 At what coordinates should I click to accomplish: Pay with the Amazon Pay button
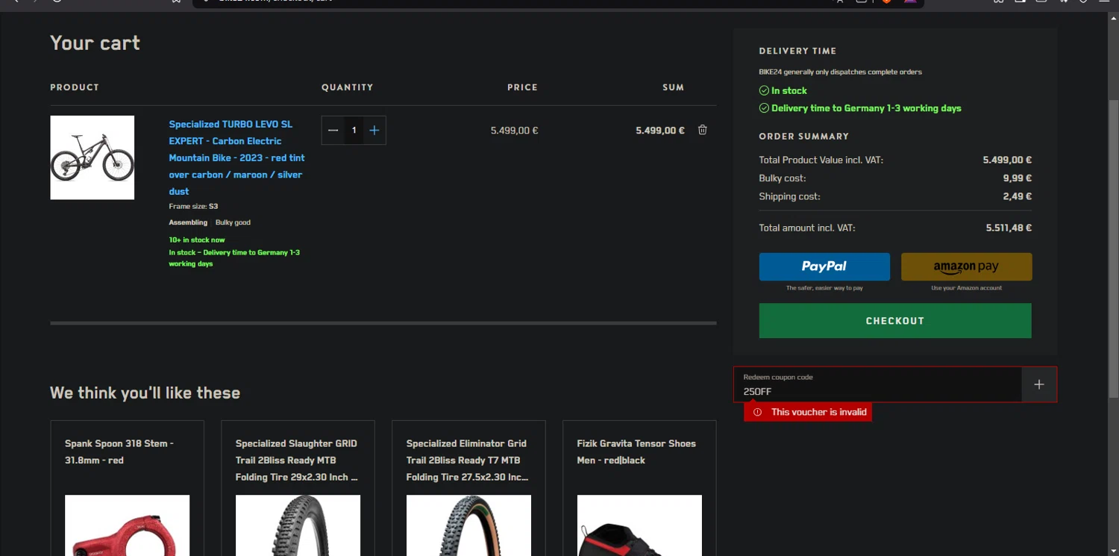(x=966, y=266)
